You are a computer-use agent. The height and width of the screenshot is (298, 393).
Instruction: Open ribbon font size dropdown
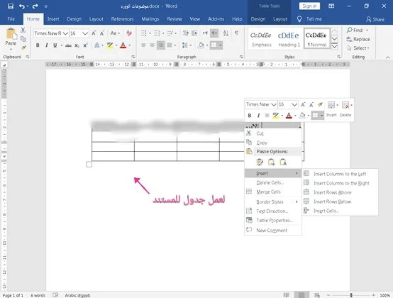(x=85, y=33)
